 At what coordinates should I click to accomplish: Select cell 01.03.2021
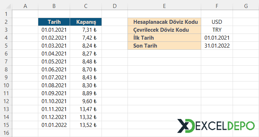tap(54, 46)
